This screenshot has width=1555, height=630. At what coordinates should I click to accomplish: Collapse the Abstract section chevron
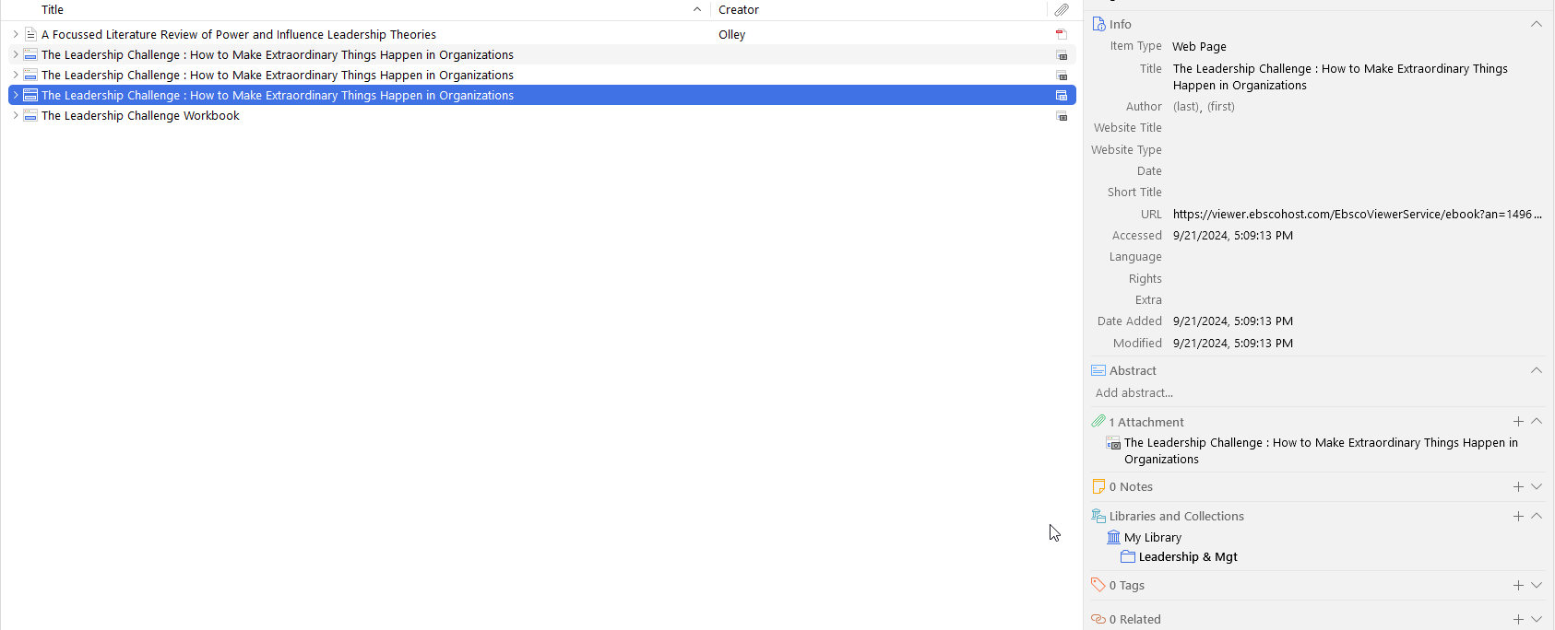1537,370
